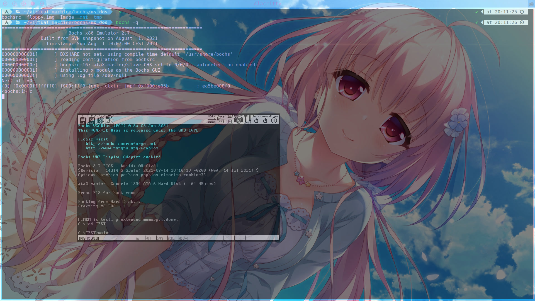
Task: Click the A: indicator in Bochs status bar
Action: click(x=138, y=238)
